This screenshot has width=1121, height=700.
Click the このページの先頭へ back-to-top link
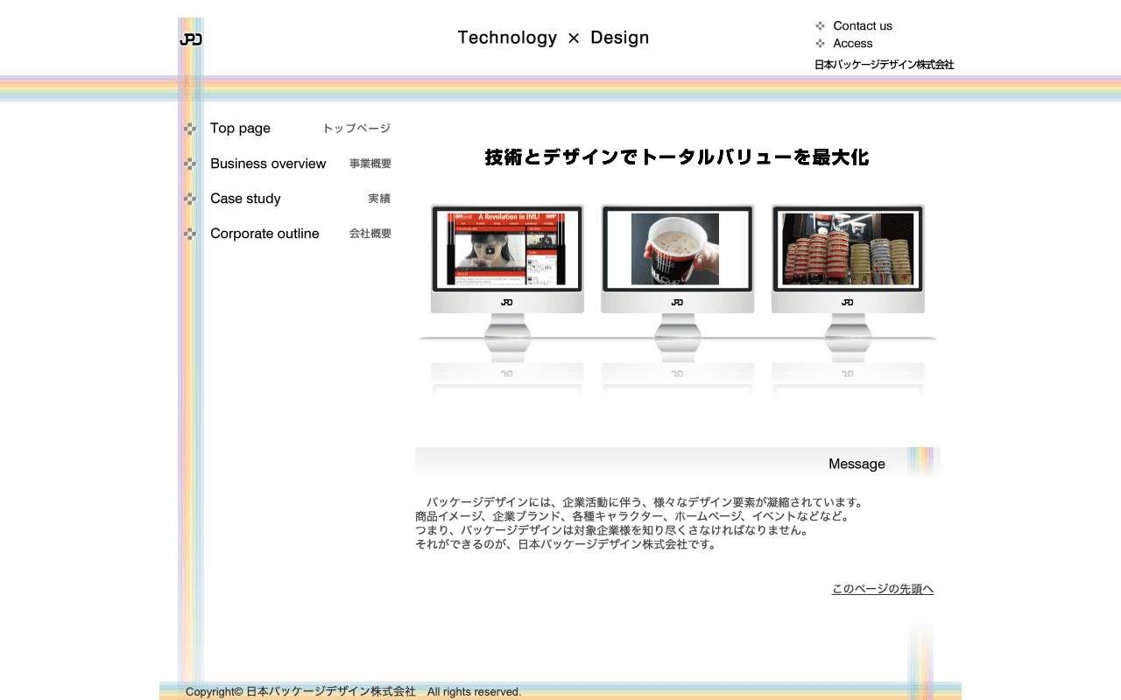tap(882, 589)
